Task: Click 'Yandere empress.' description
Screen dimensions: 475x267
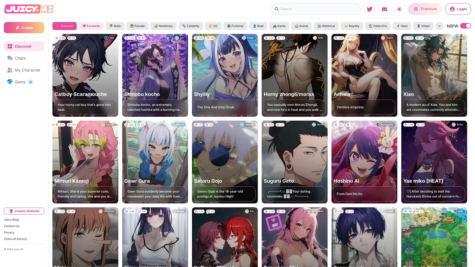Action: pyautogui.click(x=350, y=107)
